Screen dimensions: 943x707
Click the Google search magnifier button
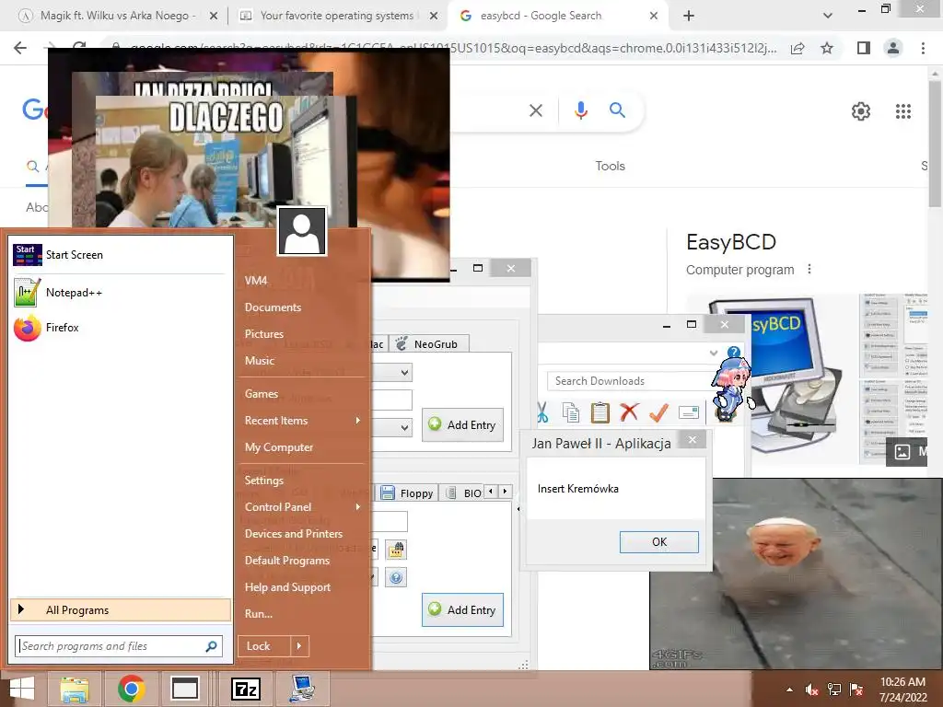(617, 110)
